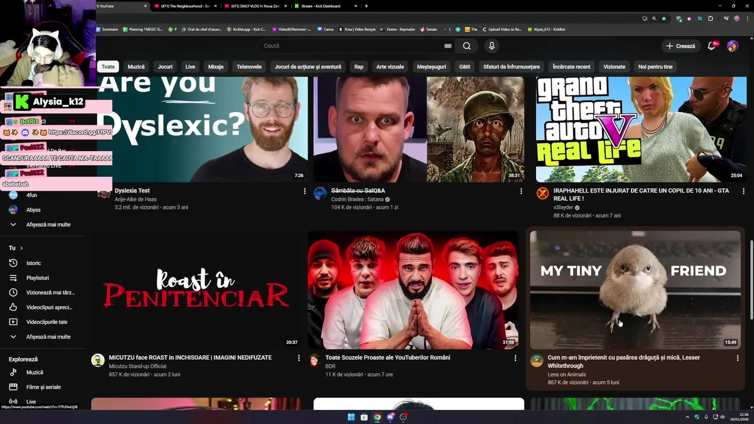This screenshot has height=424, width=754.
Task: Open options for Toate Scuzele Proaste video
Action: tap(515, 358)
